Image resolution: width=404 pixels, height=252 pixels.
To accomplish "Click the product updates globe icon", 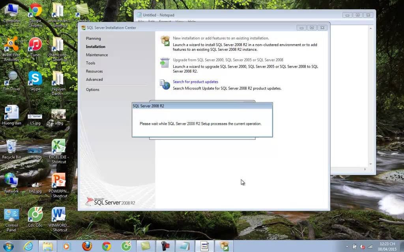I will coord(165,85).
